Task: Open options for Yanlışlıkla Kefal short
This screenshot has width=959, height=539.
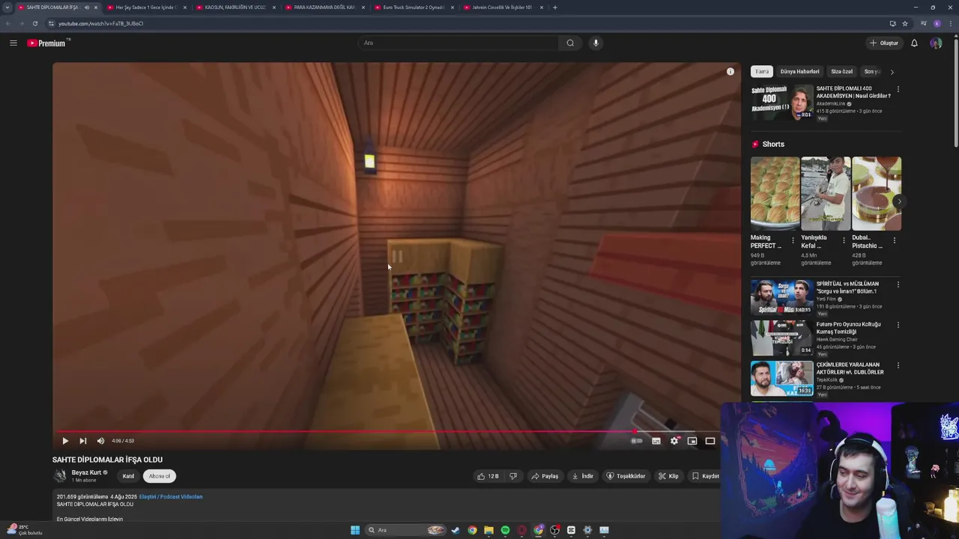Action: (x=844, y=240)
